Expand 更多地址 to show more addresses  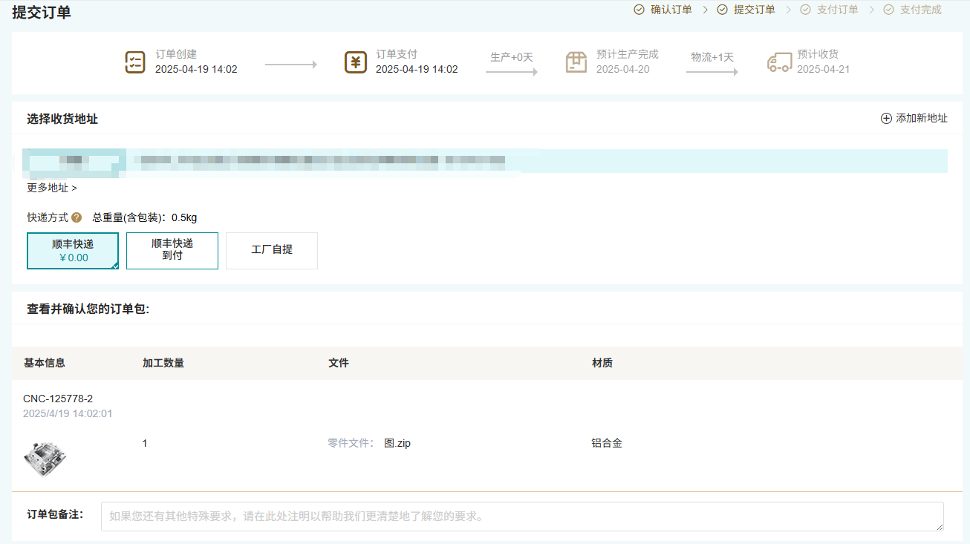click(52, 188)
